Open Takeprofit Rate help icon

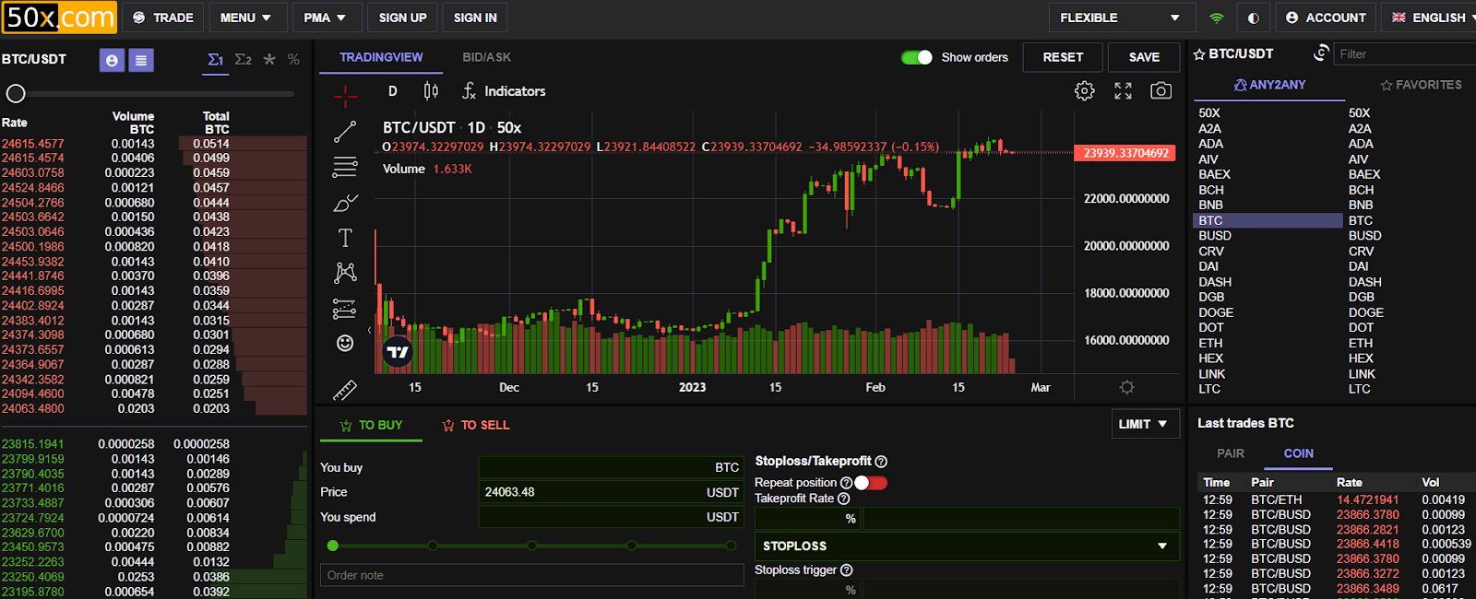click(x=843, y=499)
